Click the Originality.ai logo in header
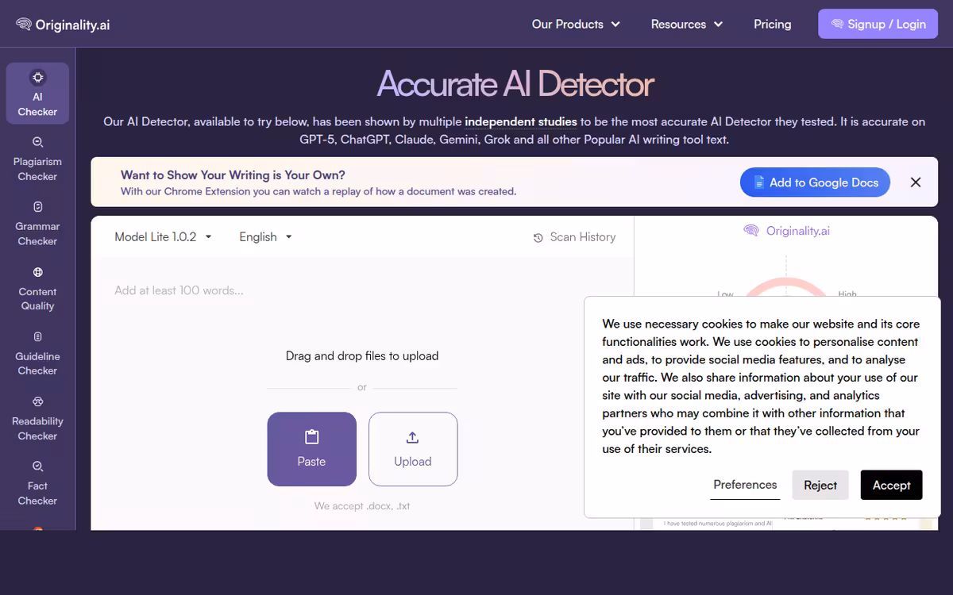 63,25
